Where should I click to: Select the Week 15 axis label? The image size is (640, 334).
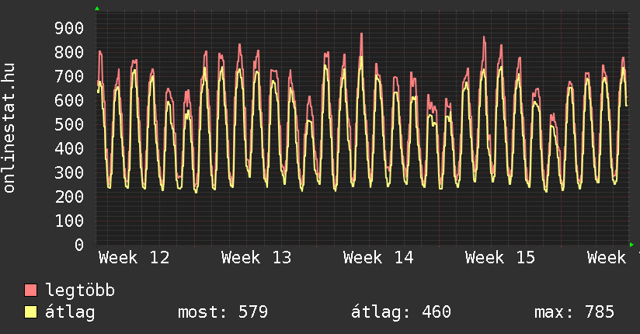500,257
